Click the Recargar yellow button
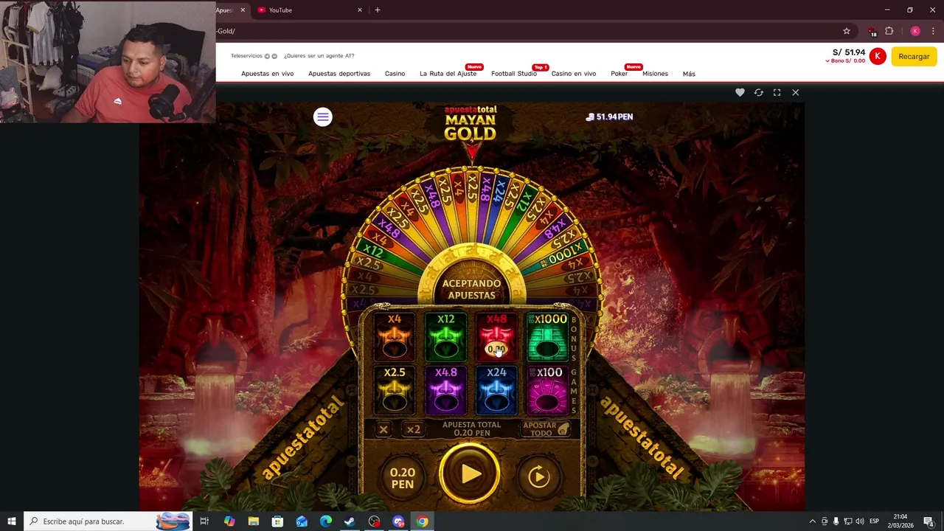 (x=914, y=57)
